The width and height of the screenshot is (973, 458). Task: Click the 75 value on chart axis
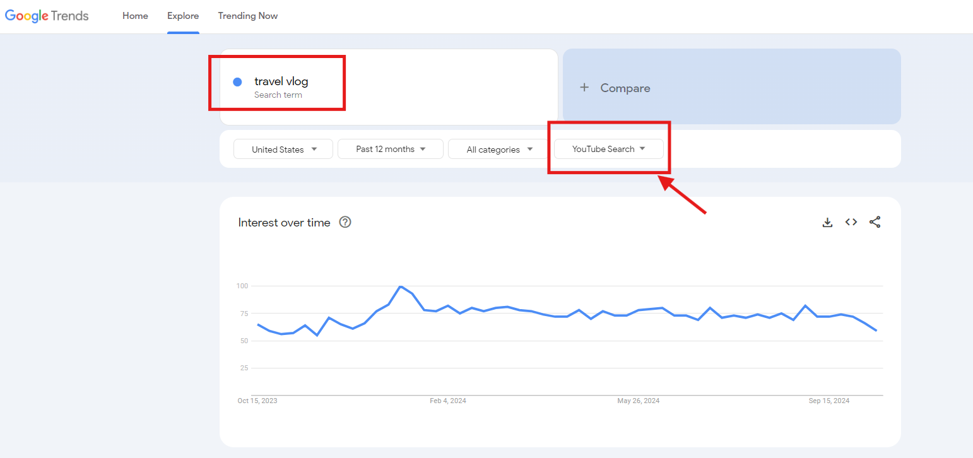[244, 314]
